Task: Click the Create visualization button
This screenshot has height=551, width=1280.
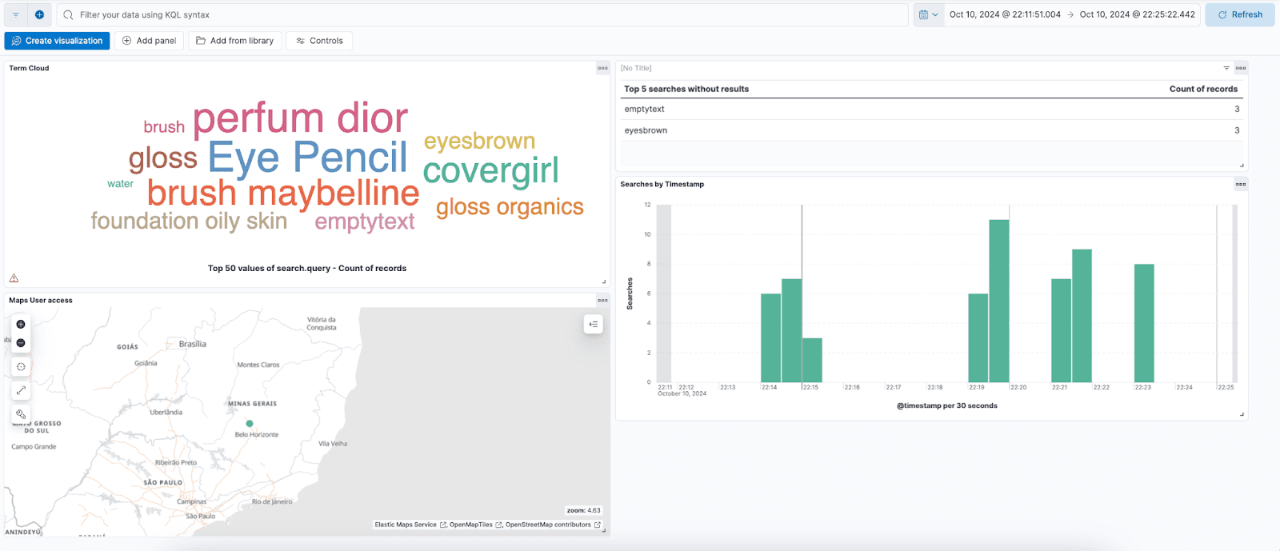Action: [x=57, y=41]
